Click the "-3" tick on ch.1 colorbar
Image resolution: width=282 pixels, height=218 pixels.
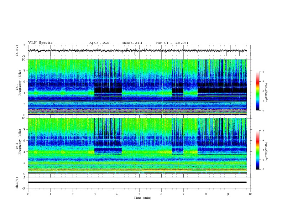coord(262,72)
